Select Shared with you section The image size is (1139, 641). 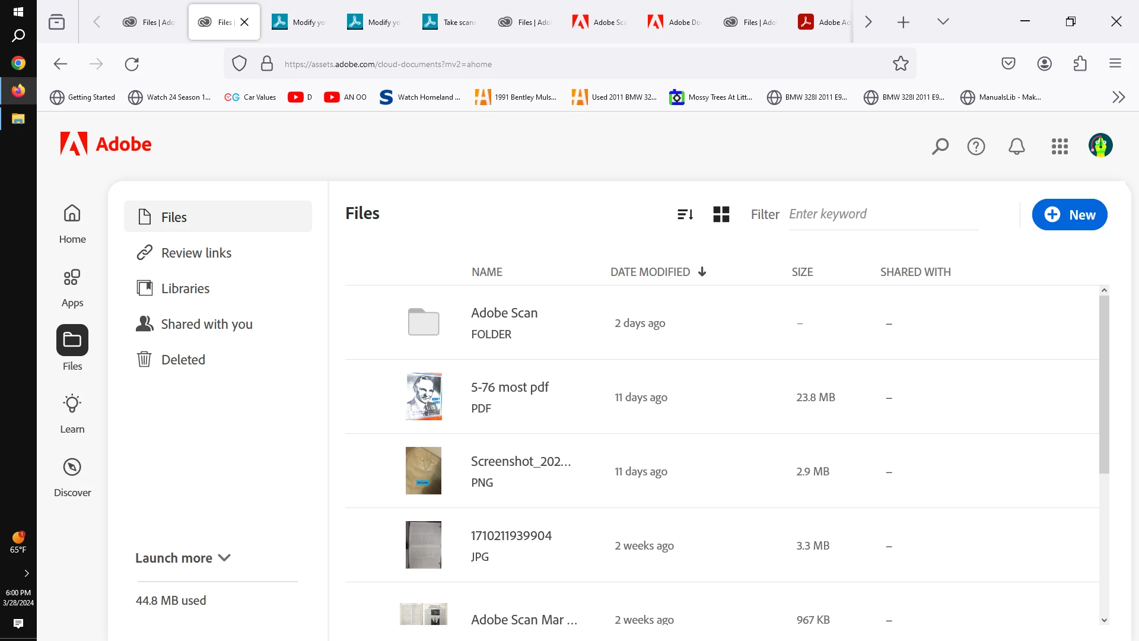tap(206, 324)
